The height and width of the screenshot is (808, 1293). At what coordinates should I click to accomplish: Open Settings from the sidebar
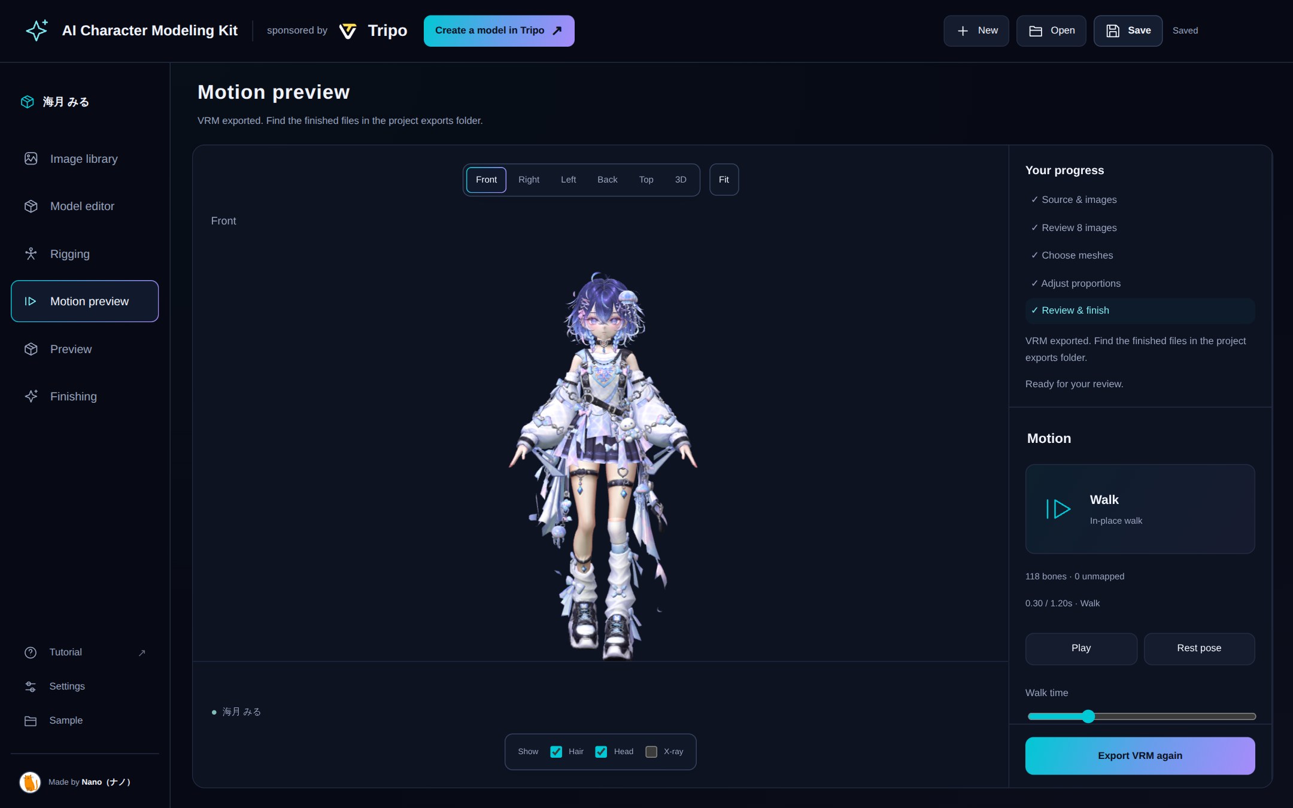(x=84, y=687)
